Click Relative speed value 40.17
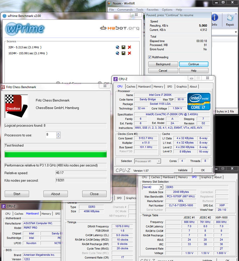Screen dimensions: 239x261 click(81, 173)
